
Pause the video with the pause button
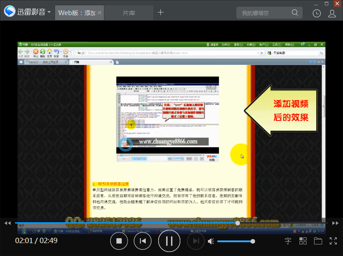(x=169, y=241)
